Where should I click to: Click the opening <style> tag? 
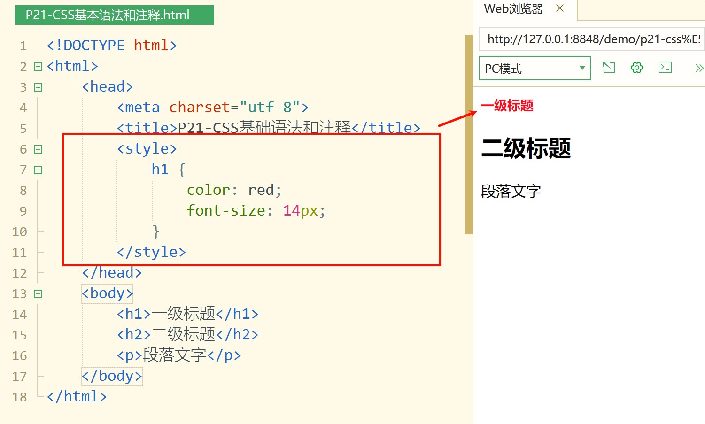[147, 149]
